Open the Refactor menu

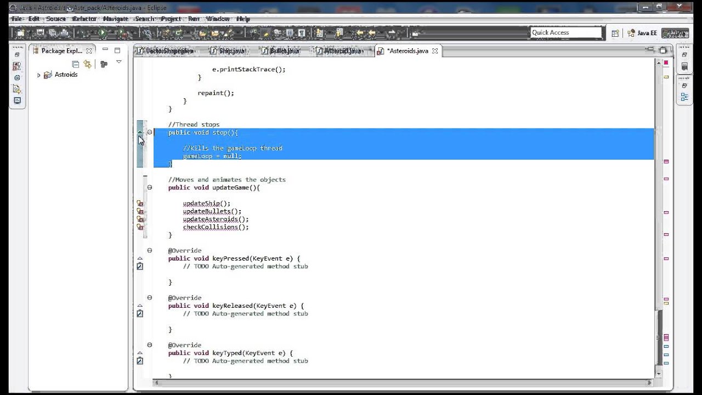click(x=84, y=19)
